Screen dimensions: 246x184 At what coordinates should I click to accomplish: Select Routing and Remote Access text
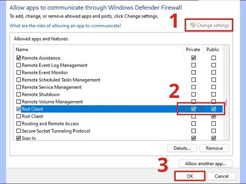point(50,124)
